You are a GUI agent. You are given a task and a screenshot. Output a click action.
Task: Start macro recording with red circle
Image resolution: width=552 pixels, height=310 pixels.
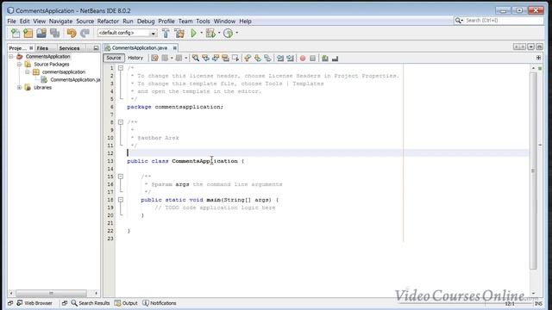point(303,58)
